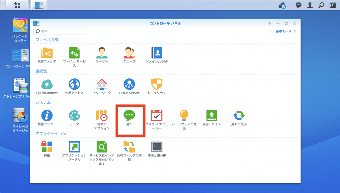Image resolution: width=340 pixels, height=193 pixels.
Task: Open 更新と復元 update and restore
Action: (239, 116)
